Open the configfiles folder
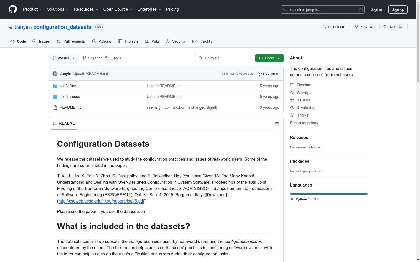The height and width of the screenshot is (262, 420). [68, 86]
